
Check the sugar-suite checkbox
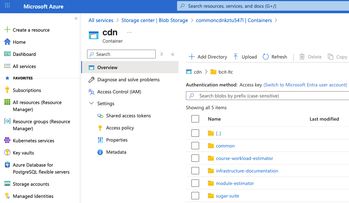coord(195,195)
